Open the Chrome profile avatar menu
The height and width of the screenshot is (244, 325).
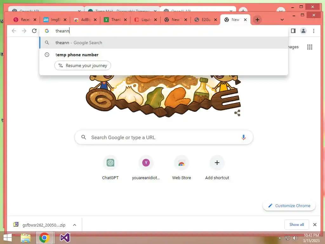[x=303, y=31]
